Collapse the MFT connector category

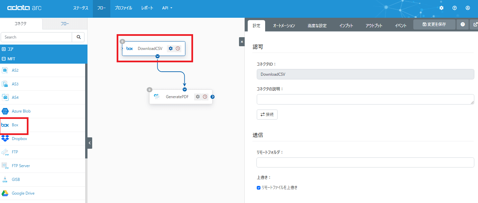[x=4, y=59]
